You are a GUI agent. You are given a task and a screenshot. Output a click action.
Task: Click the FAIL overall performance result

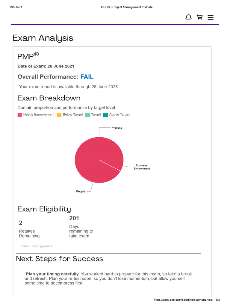click(87, 77)
